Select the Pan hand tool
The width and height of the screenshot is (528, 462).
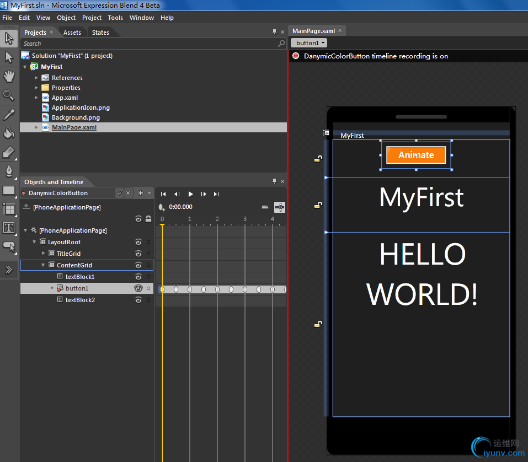click(x=9, y=77)
